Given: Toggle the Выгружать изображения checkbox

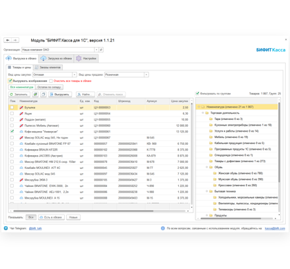Looking at the screenshot, I should click(x=10, y=81).
